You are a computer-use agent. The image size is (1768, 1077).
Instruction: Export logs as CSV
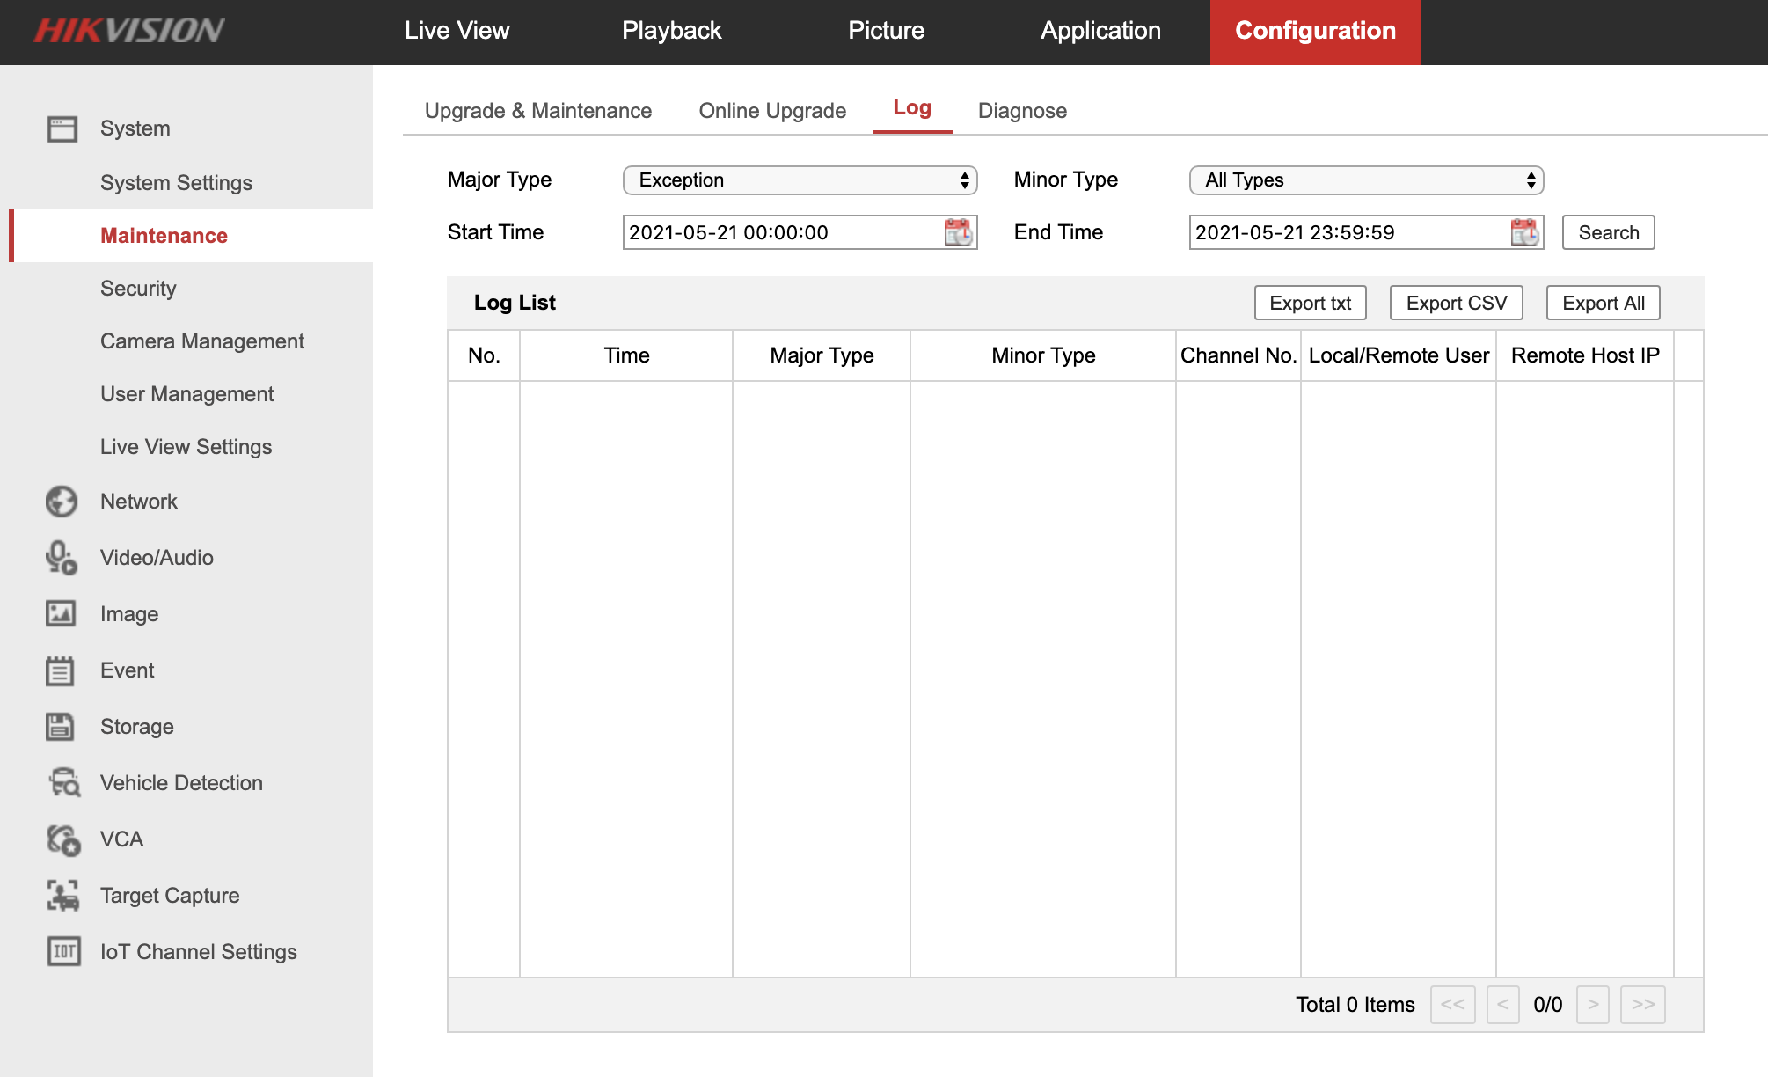point(1456,302)
